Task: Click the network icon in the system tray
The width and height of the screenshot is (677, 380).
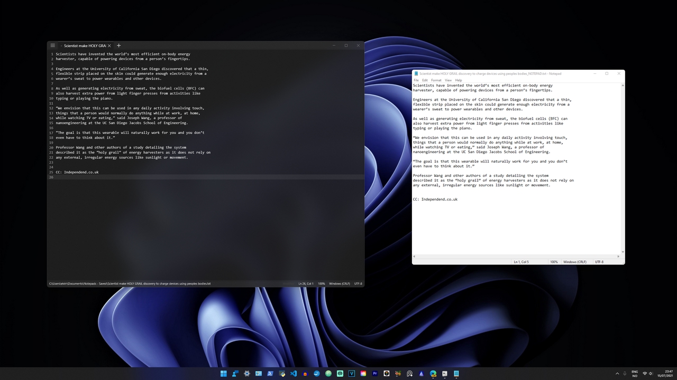Action: [644, 374]
